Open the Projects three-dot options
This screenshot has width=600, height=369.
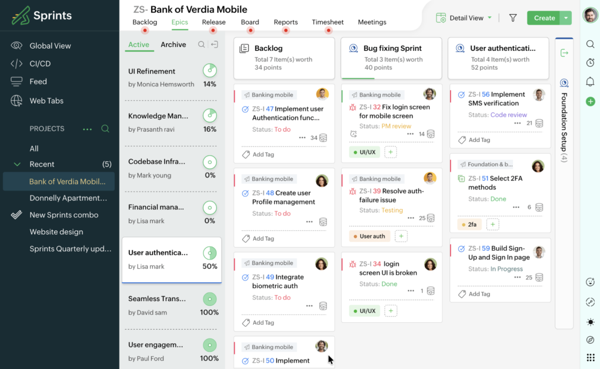tap(87, 129)
